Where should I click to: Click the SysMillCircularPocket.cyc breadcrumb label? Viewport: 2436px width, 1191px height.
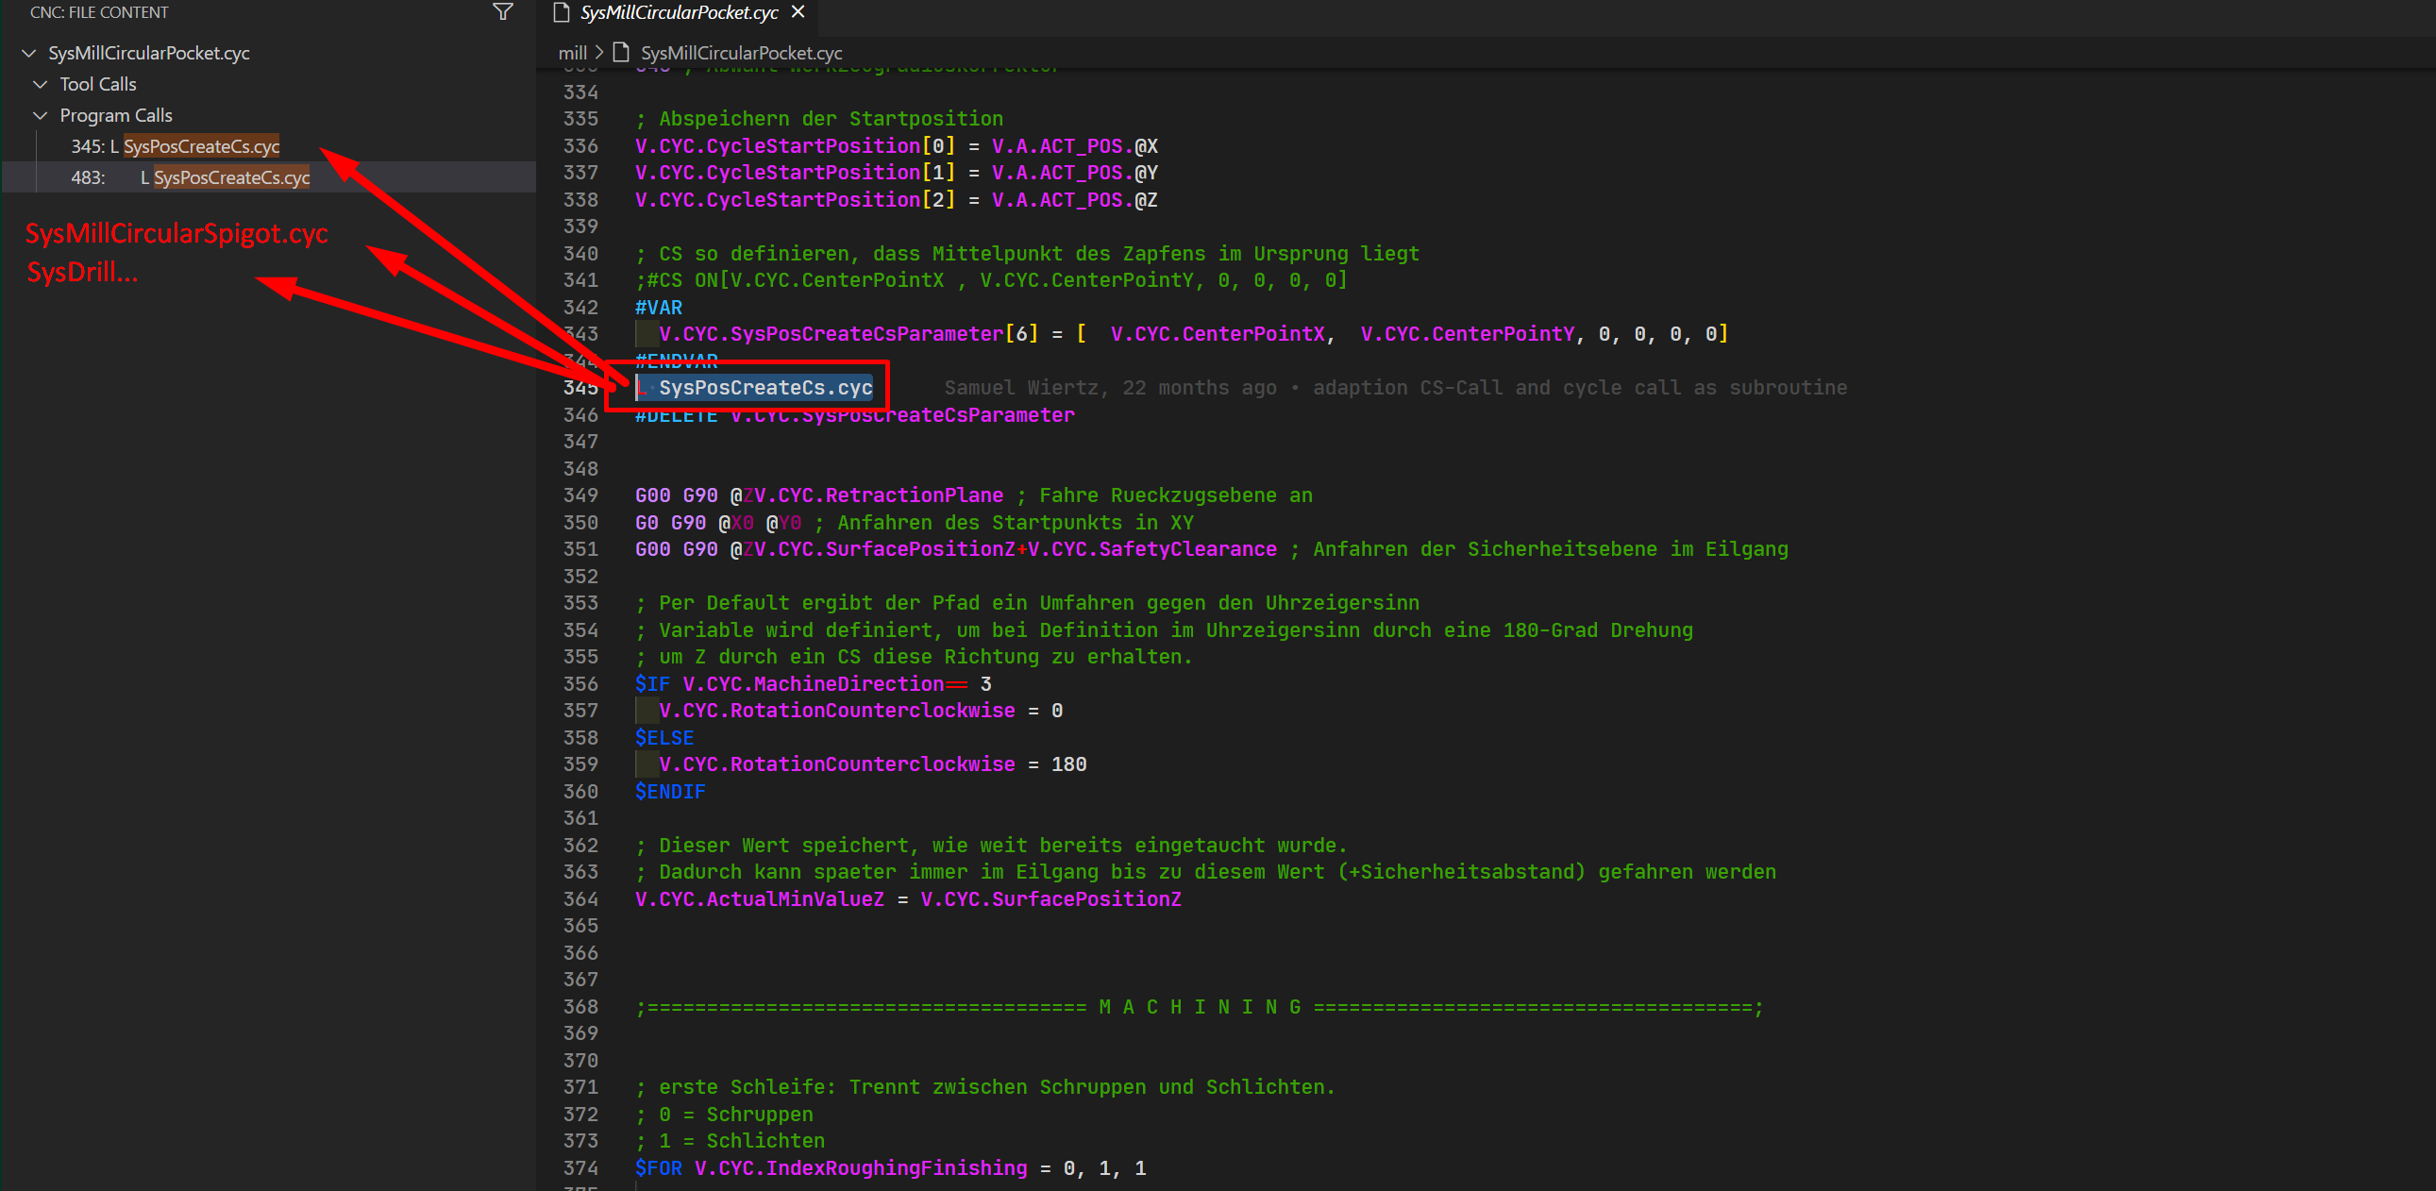click(741, 53)
